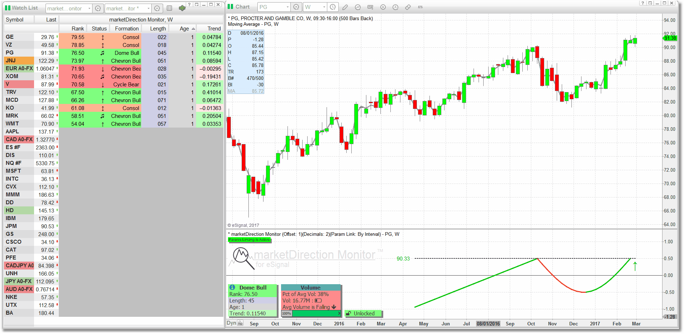
Task: Click the V Cycle Bear formation cell
Action: point(126,85)
